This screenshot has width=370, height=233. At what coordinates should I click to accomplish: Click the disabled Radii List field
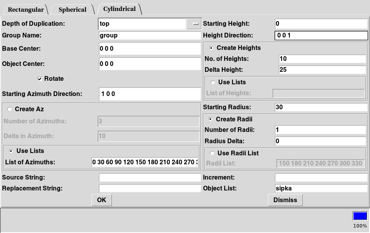(320, 164)
